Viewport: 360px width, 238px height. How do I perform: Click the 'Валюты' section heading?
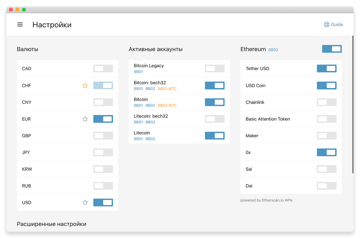[x=28, y=49]
